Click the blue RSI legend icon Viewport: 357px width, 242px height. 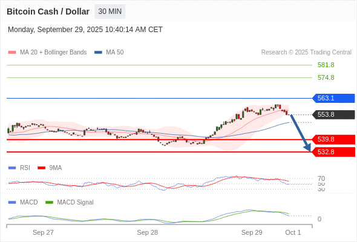pyautogui.click(x=12, y=168)
